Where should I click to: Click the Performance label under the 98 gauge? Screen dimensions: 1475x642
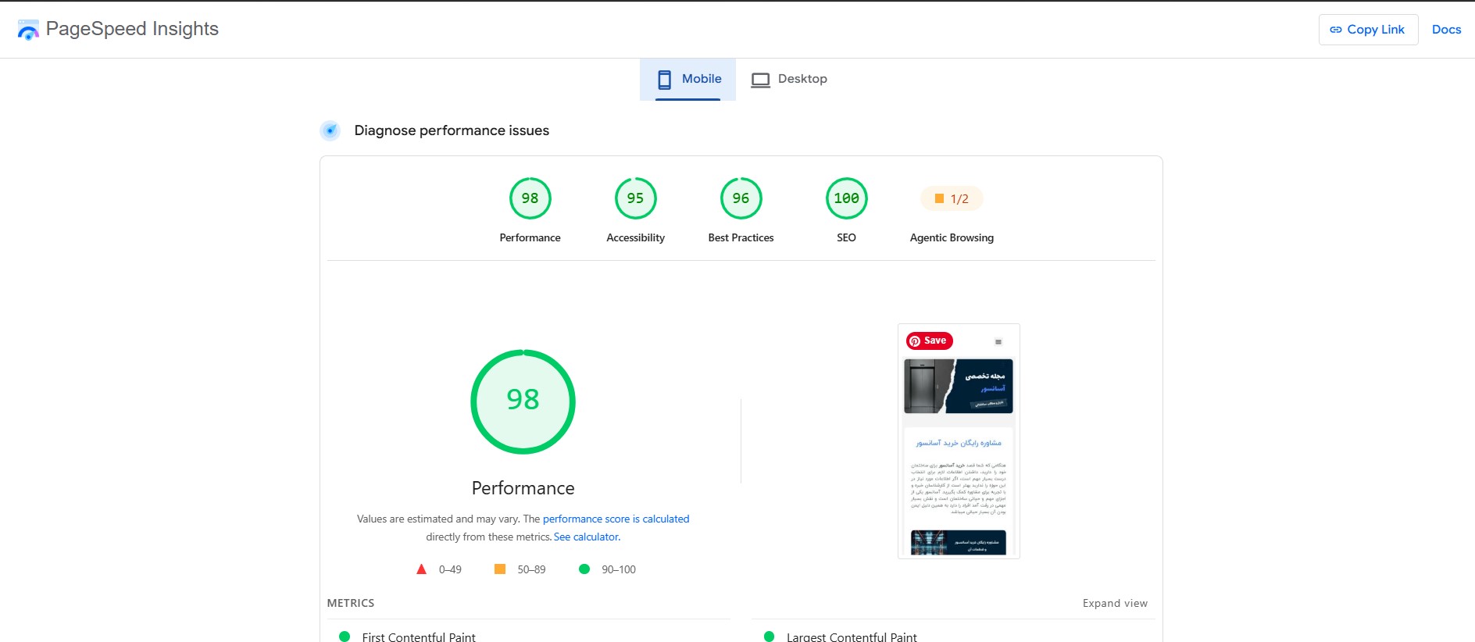[530, 237]
